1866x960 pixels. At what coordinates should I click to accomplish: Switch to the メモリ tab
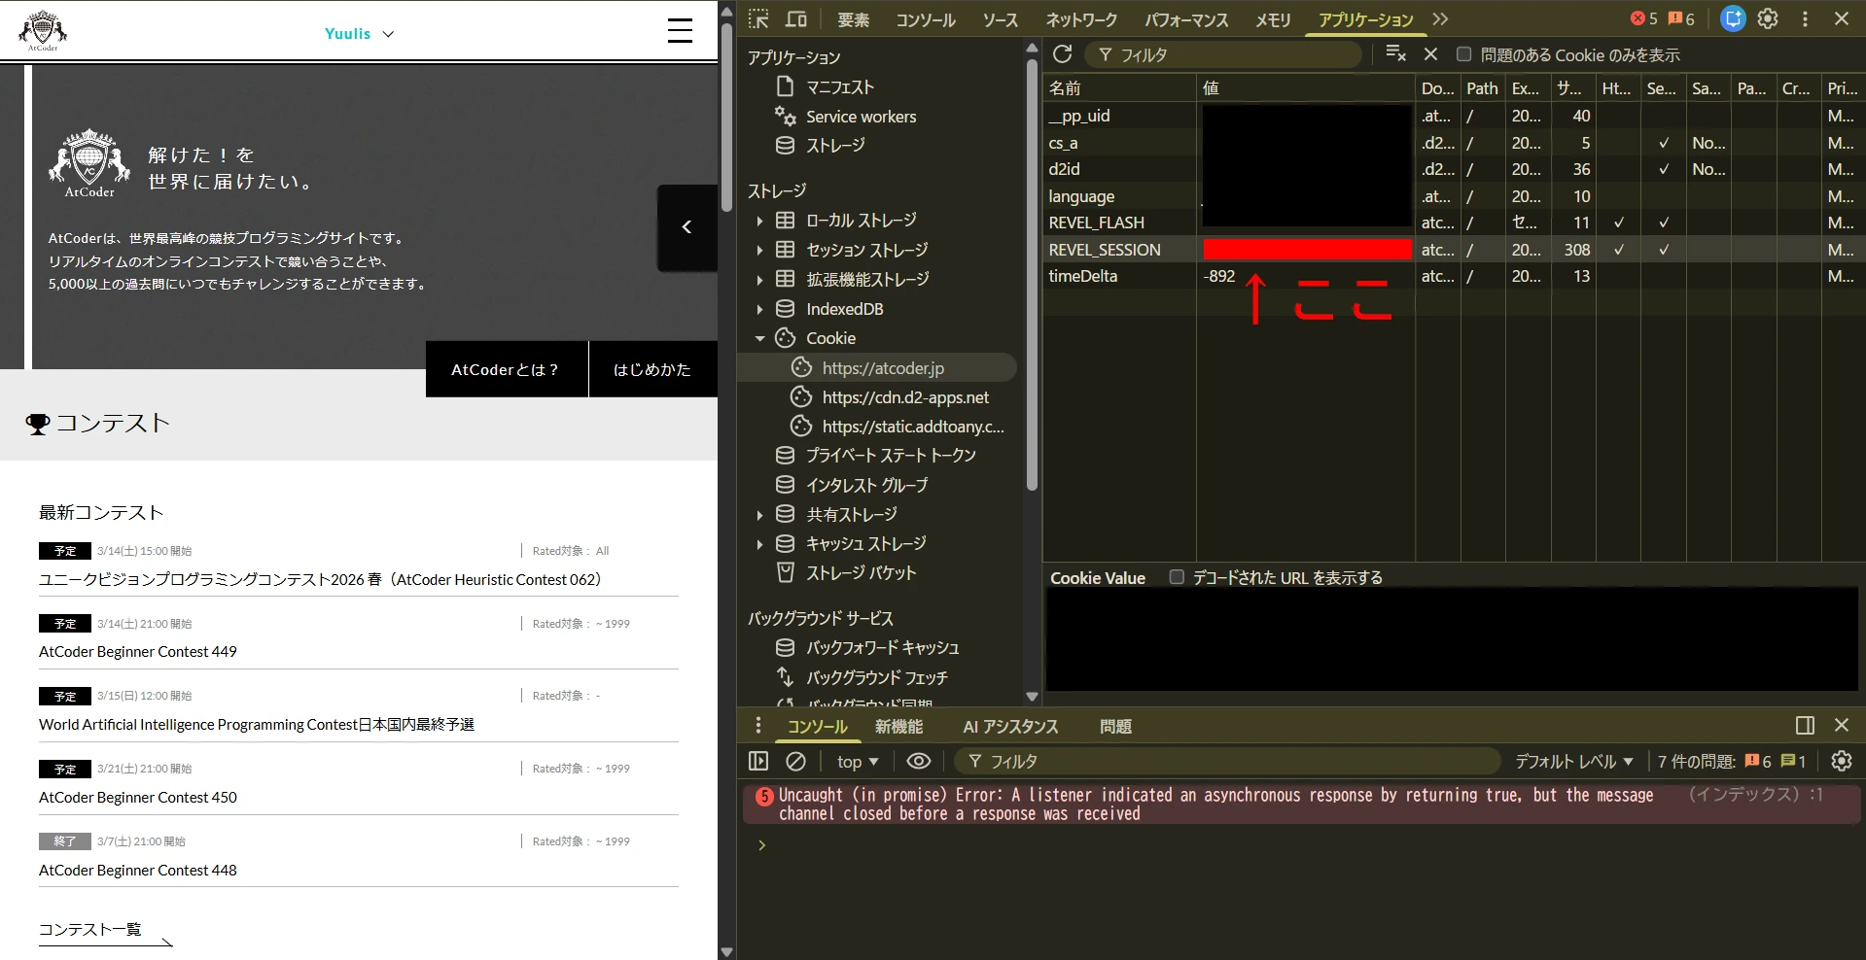pyautogui.click(x=1273, y=19)
